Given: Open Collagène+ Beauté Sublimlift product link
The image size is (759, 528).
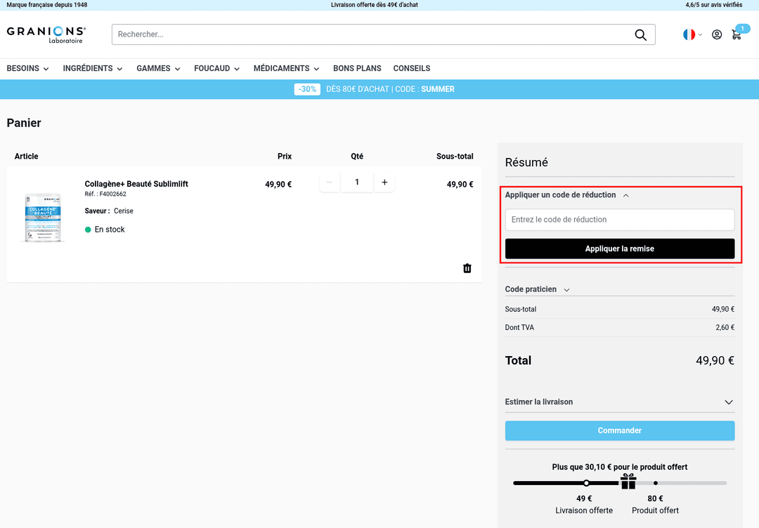Looking at the screenshot, I should [136, 184].
